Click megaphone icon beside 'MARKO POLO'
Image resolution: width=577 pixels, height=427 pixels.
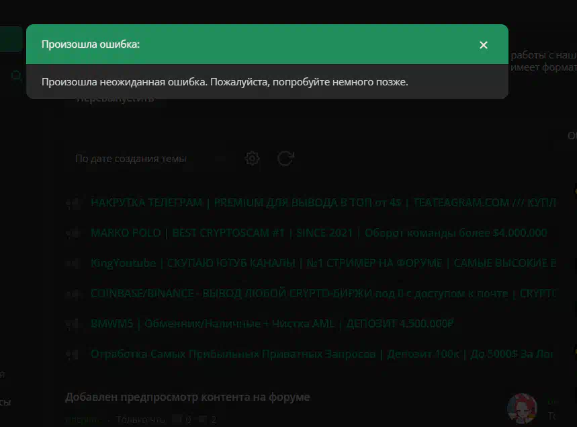pos(73,233)
